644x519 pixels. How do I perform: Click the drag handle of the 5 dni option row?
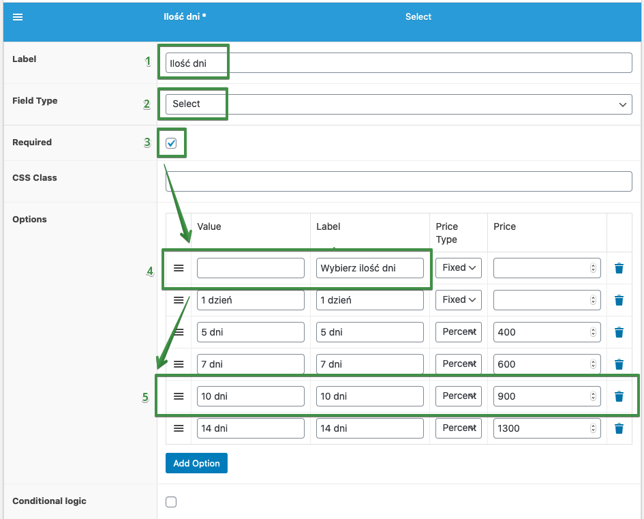click(x=179, y=332)
